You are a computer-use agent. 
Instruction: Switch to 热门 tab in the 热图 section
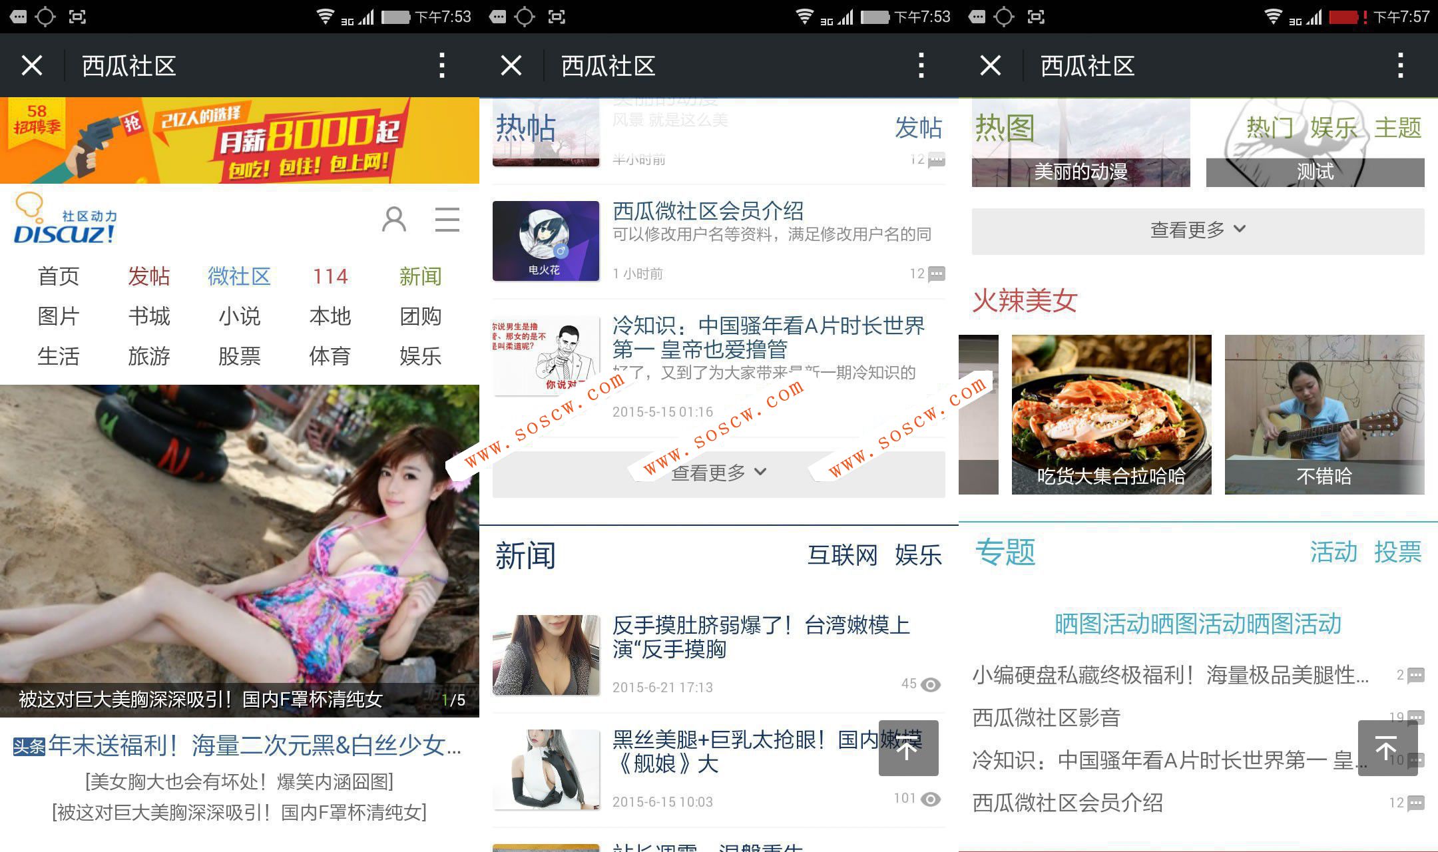(x=1270, y=127)
